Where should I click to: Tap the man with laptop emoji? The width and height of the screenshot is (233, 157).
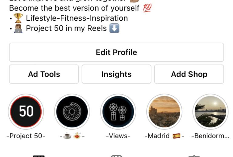[18, 28]
